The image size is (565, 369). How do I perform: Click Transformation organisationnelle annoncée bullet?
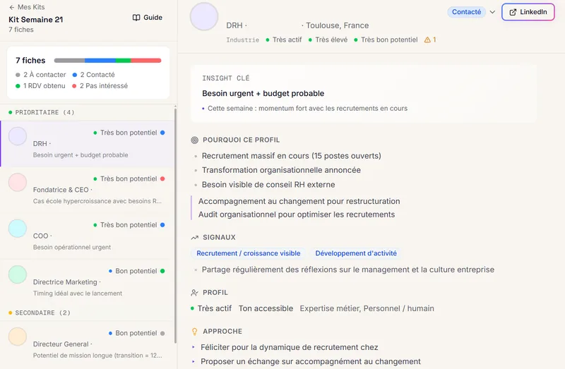281,170
